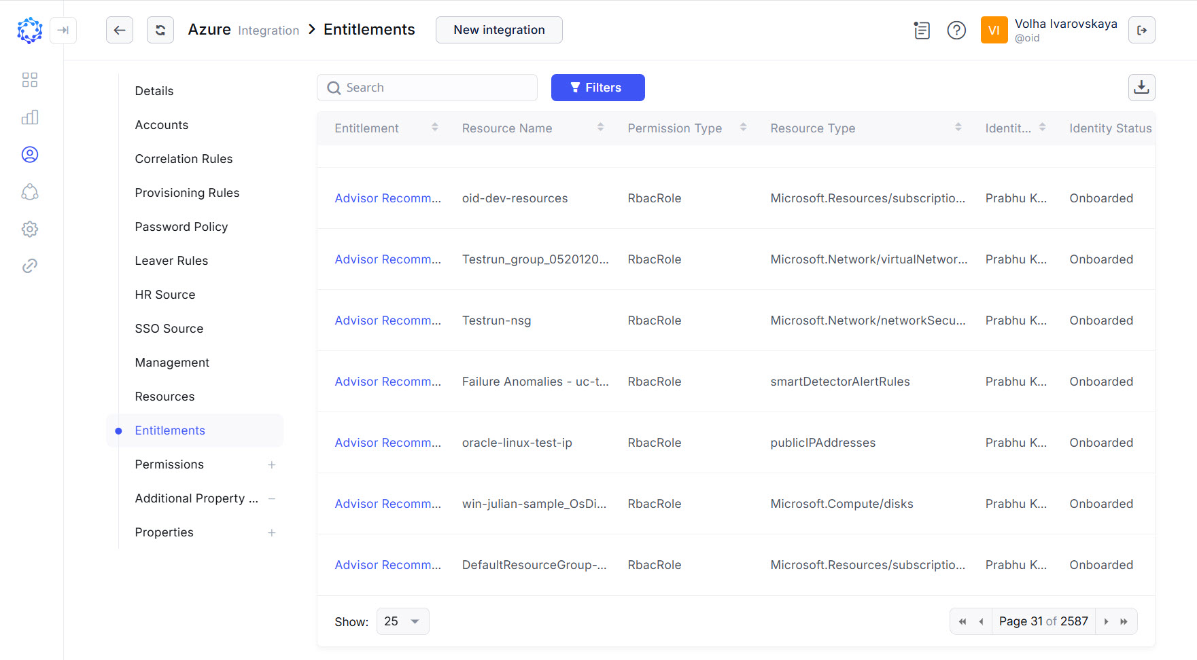
Task: Sort by Entitlement column
Action: [434, 128]
